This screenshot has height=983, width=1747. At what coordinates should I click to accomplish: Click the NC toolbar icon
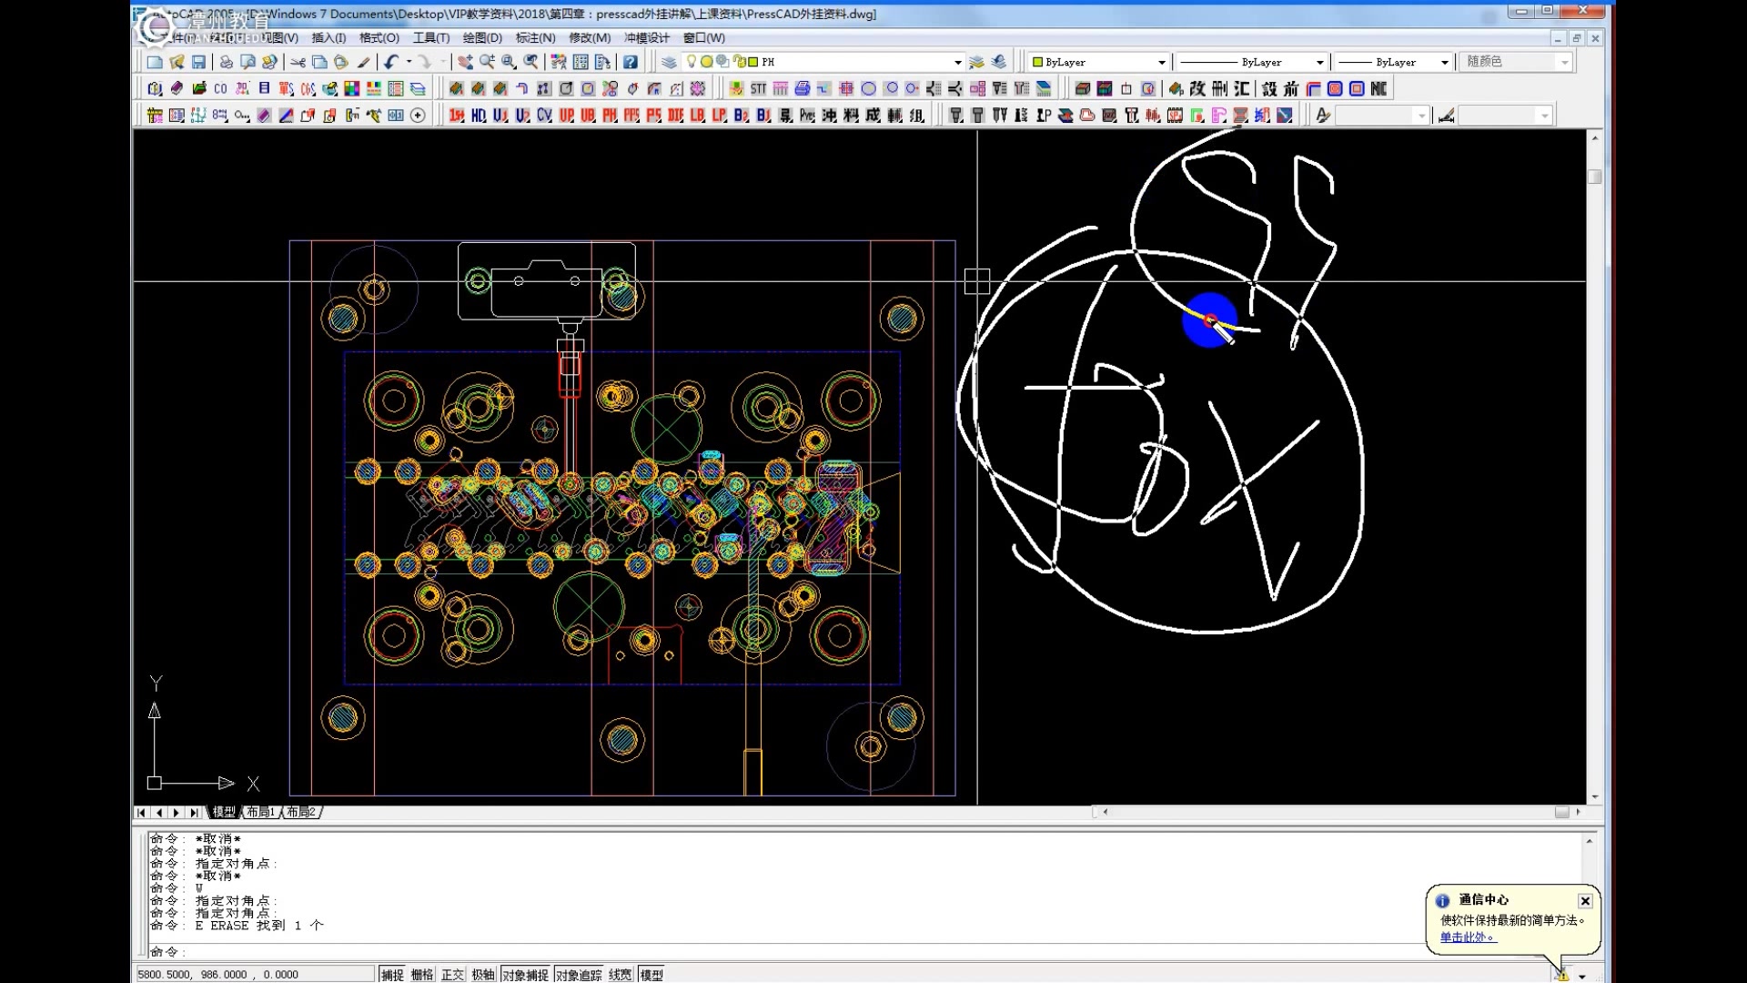(1378, 89)
